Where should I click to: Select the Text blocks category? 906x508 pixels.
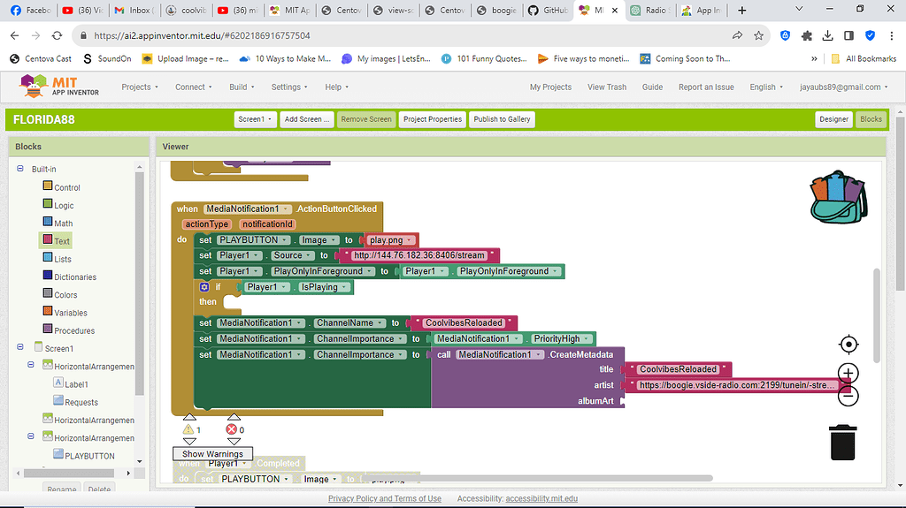tap(62, 240)
